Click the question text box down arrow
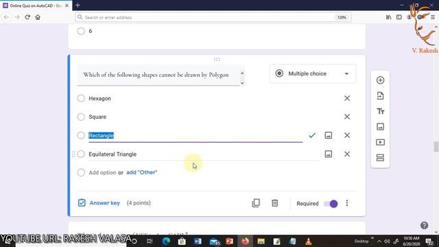Screen dimensions: 439x247 [242, 82]
